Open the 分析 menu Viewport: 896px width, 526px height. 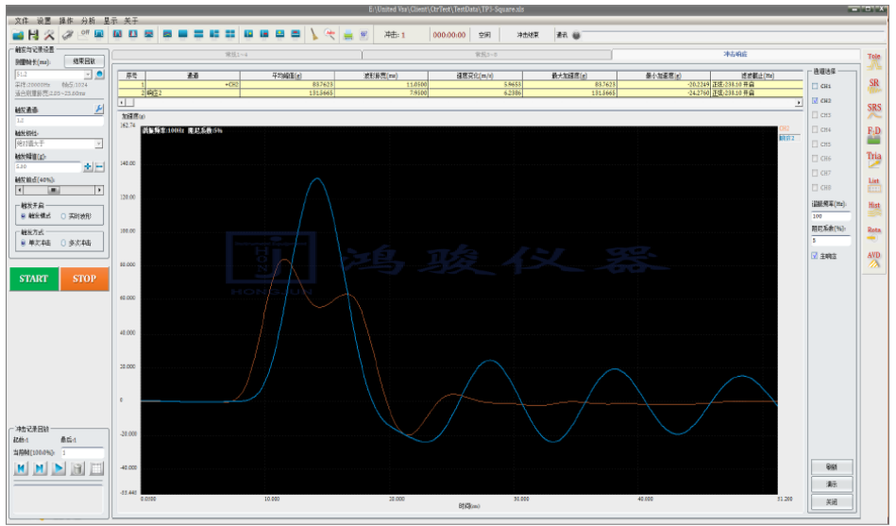pyautogui.click(x=89, y=20)
